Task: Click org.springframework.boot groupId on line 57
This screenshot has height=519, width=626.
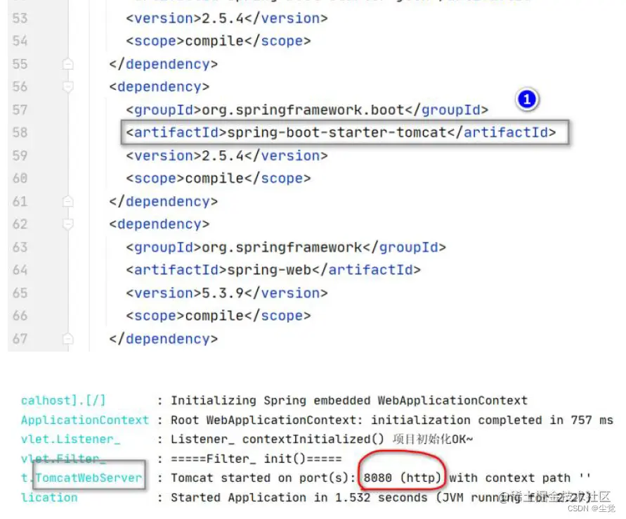Action: click(306, 110)
